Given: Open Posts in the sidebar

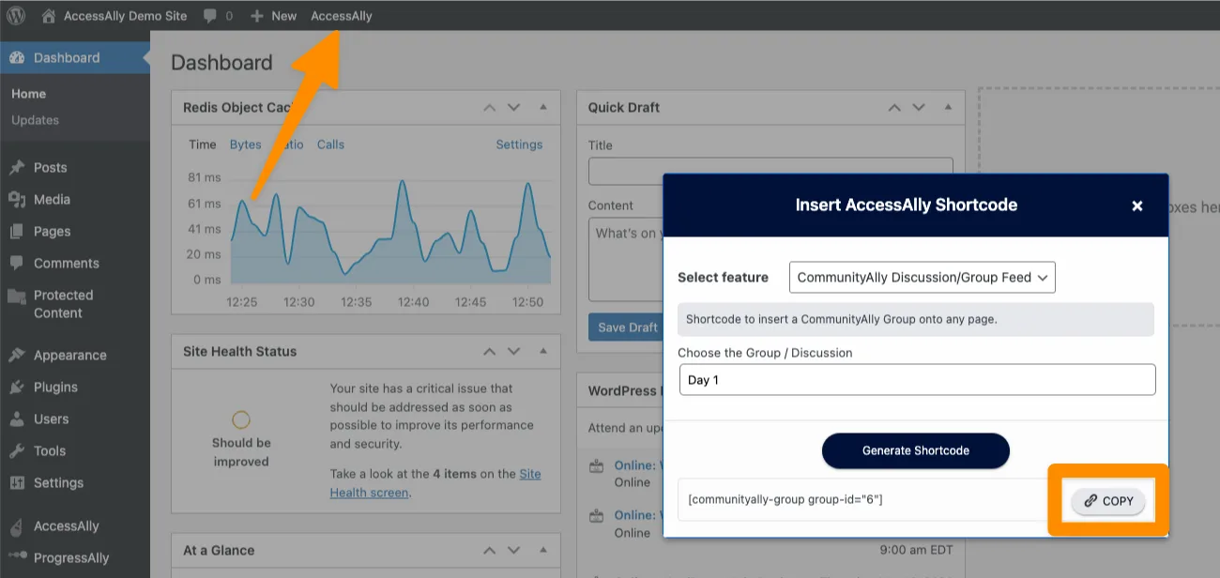Looking at the screenshot, I should coord(51,168).
